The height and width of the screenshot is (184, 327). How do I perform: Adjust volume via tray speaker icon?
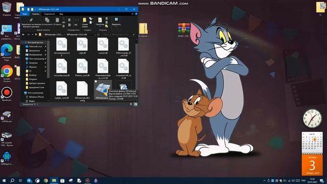[293, 180]
